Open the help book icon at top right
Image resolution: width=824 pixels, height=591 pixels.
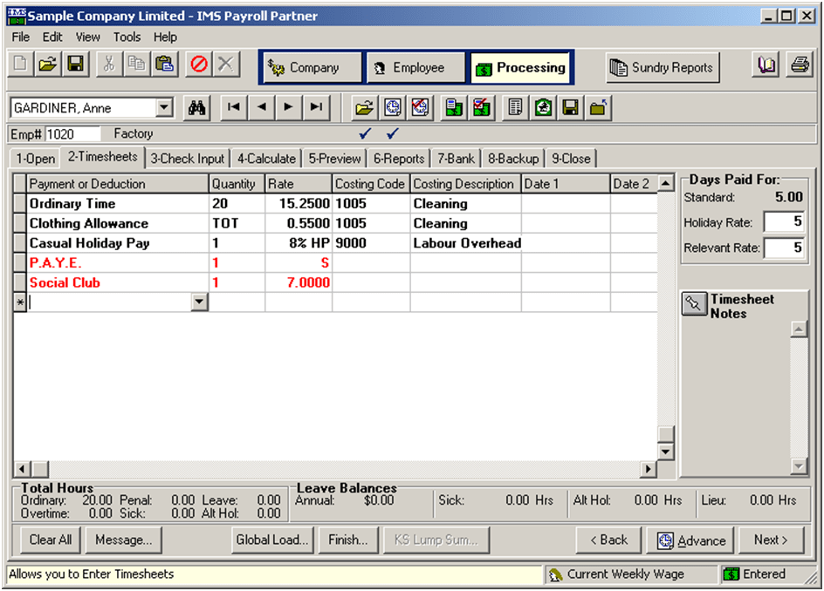766,65
